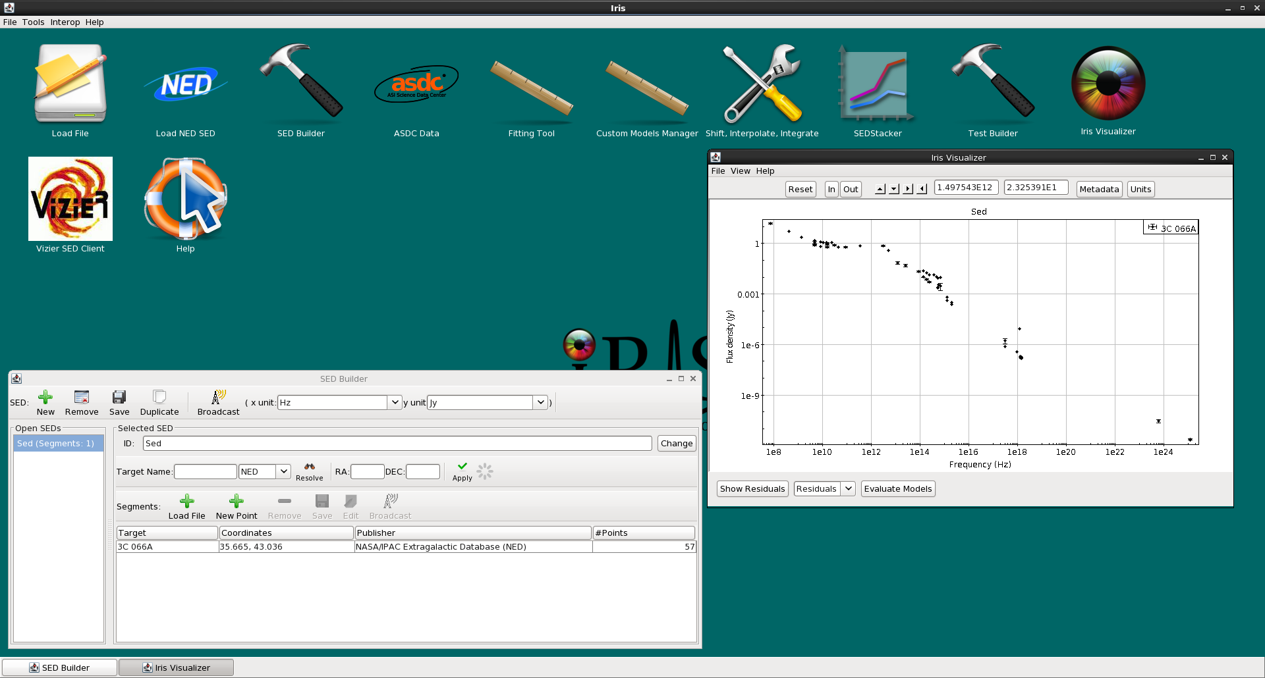Open the Load NED SED icon
This screenshot has width=1265, height=678.
[186, 90]
